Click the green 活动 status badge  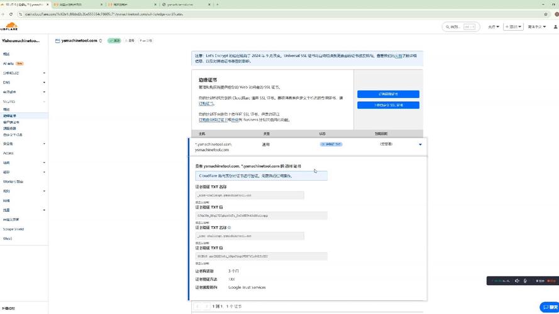click(x=114, y=41)
